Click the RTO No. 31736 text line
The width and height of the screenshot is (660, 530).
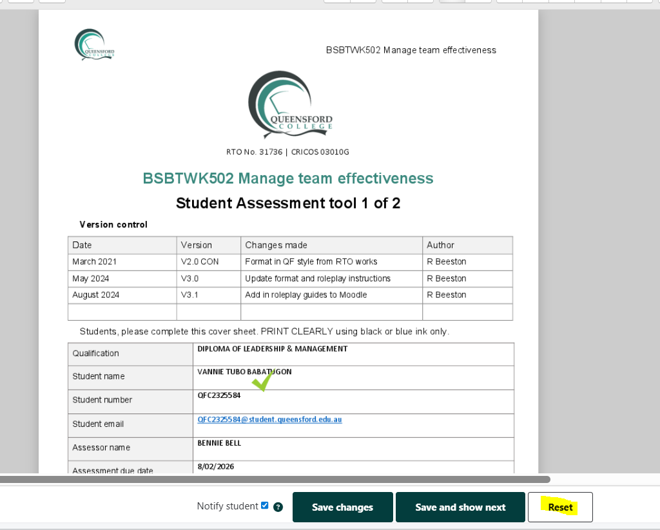point(287,152)
